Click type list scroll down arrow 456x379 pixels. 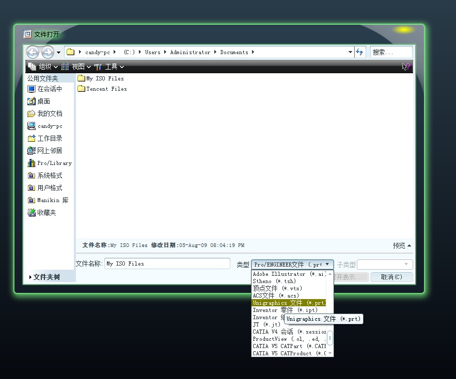[330, 353]
